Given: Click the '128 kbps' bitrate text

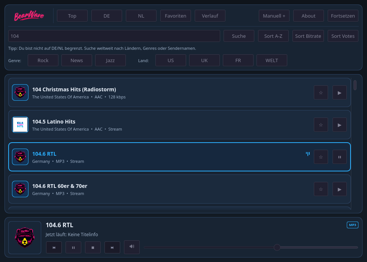Looking at the screenshot, I should (x=117, y=97).
